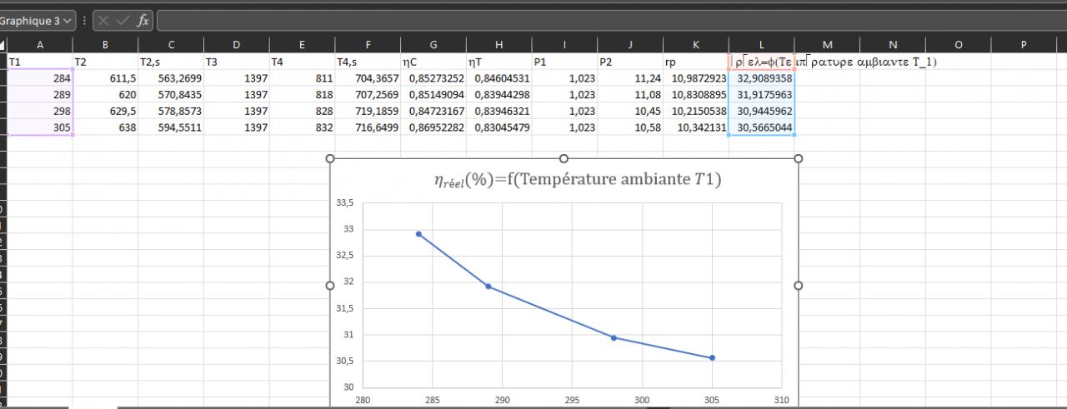Select cell with value 10,58
1067x409 pixels.
click(630, 127)
